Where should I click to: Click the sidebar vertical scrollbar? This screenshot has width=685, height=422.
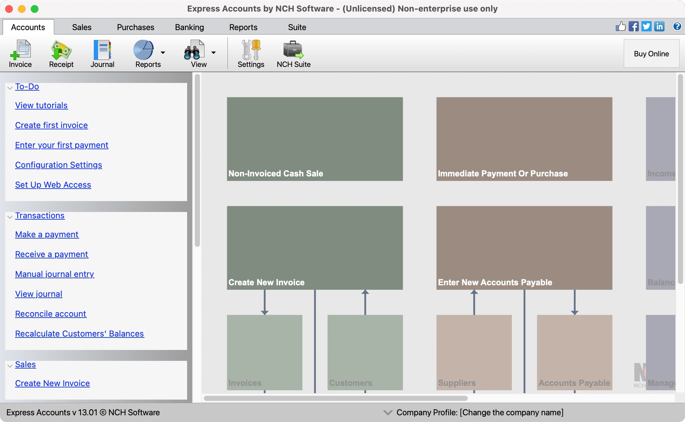(x=197, y=160)
